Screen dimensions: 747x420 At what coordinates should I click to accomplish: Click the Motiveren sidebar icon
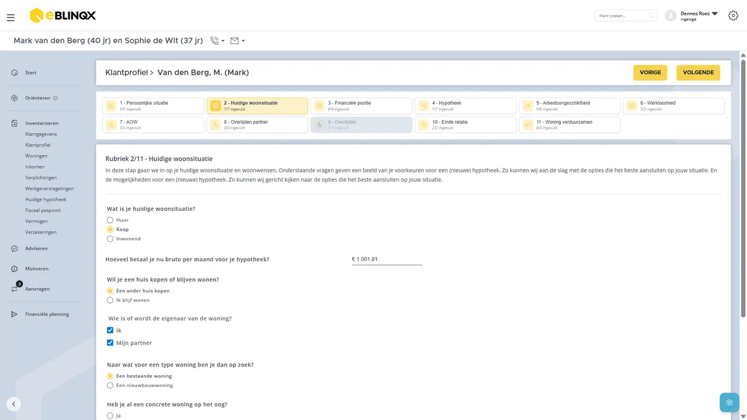tap(14, 269)
